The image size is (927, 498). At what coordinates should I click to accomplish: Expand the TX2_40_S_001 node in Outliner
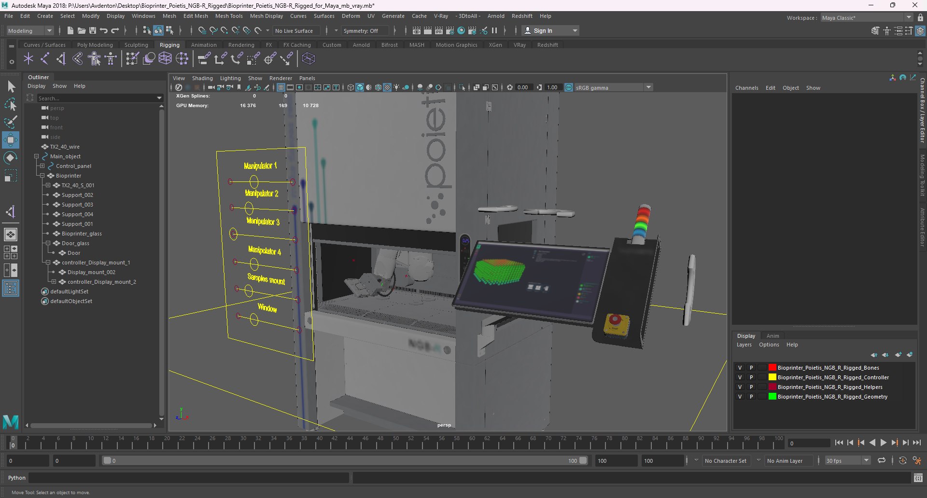click(48, 185)
